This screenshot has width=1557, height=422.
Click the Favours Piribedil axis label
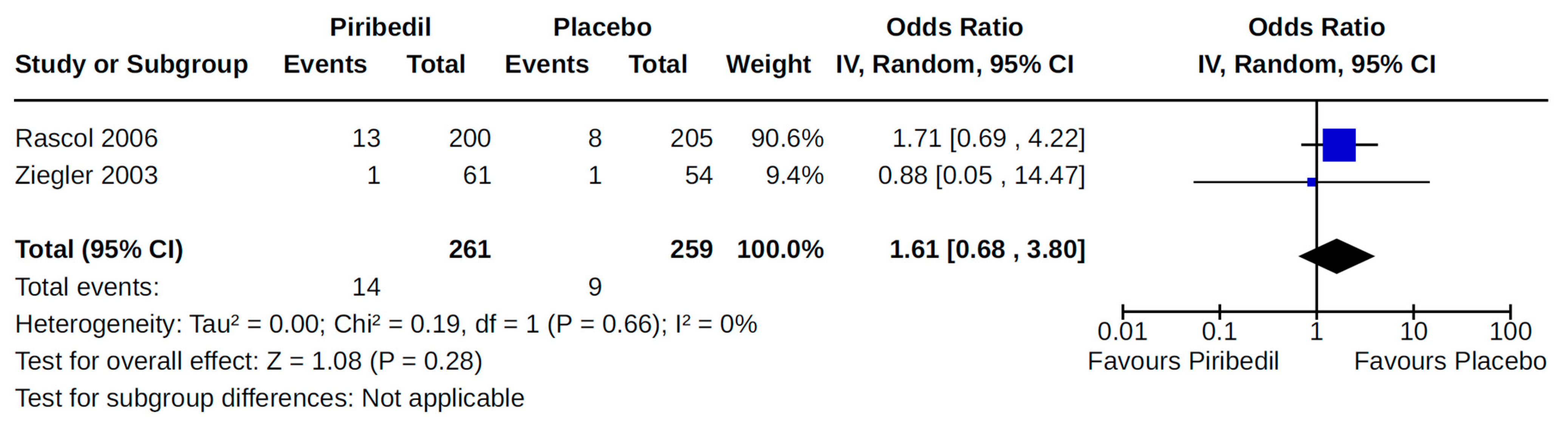1183,361
